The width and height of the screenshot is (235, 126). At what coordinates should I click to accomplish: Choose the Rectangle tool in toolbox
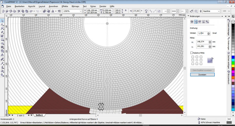tap(2, 40)
